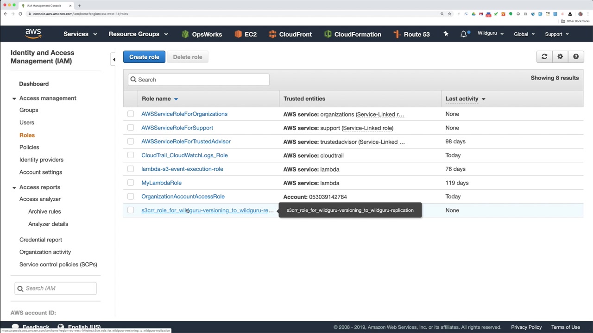The height and width of the screenshot is (333, 593).
Task: Sort by Last activity column
Action: 466,99
